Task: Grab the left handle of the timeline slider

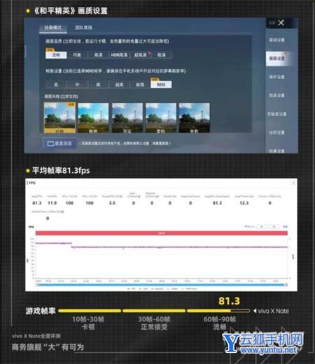Action: 38,285
